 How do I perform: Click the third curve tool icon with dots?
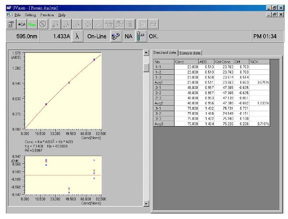[x=77, y=24]
